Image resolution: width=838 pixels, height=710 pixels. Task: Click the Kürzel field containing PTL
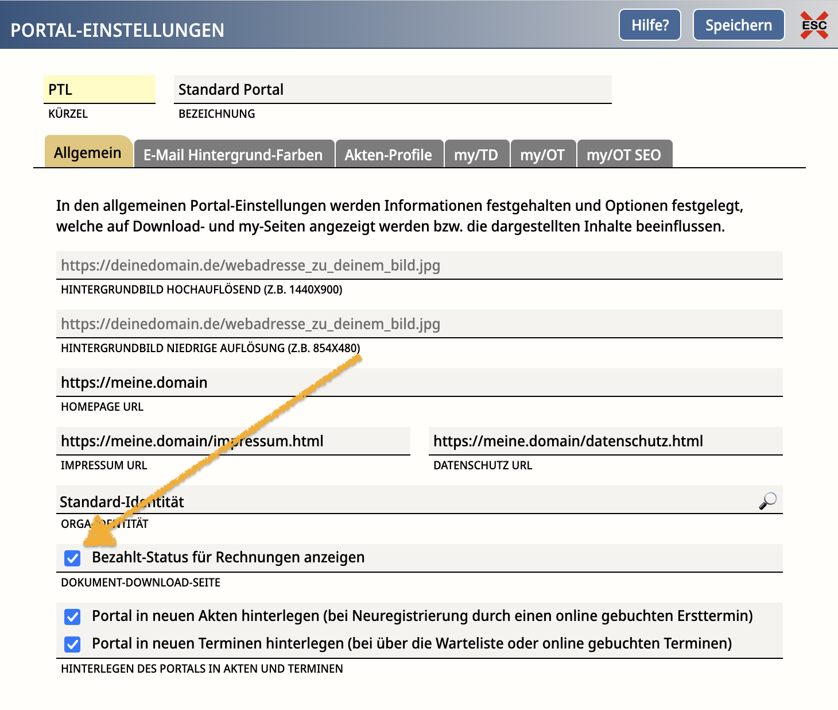pos(99,90)
